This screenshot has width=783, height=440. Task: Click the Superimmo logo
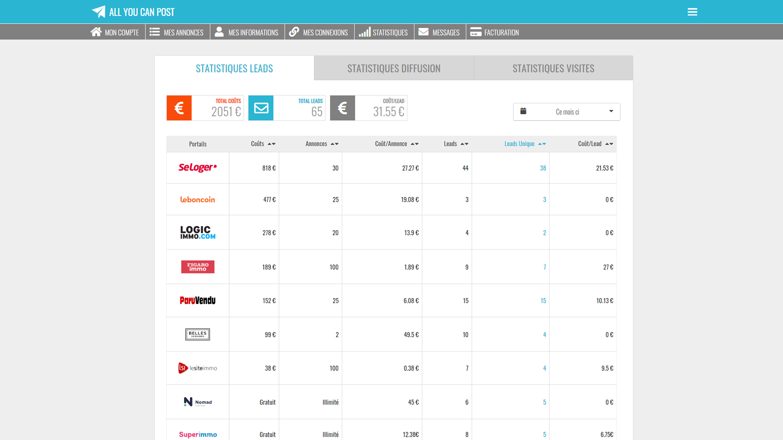[x=198, y=434]
